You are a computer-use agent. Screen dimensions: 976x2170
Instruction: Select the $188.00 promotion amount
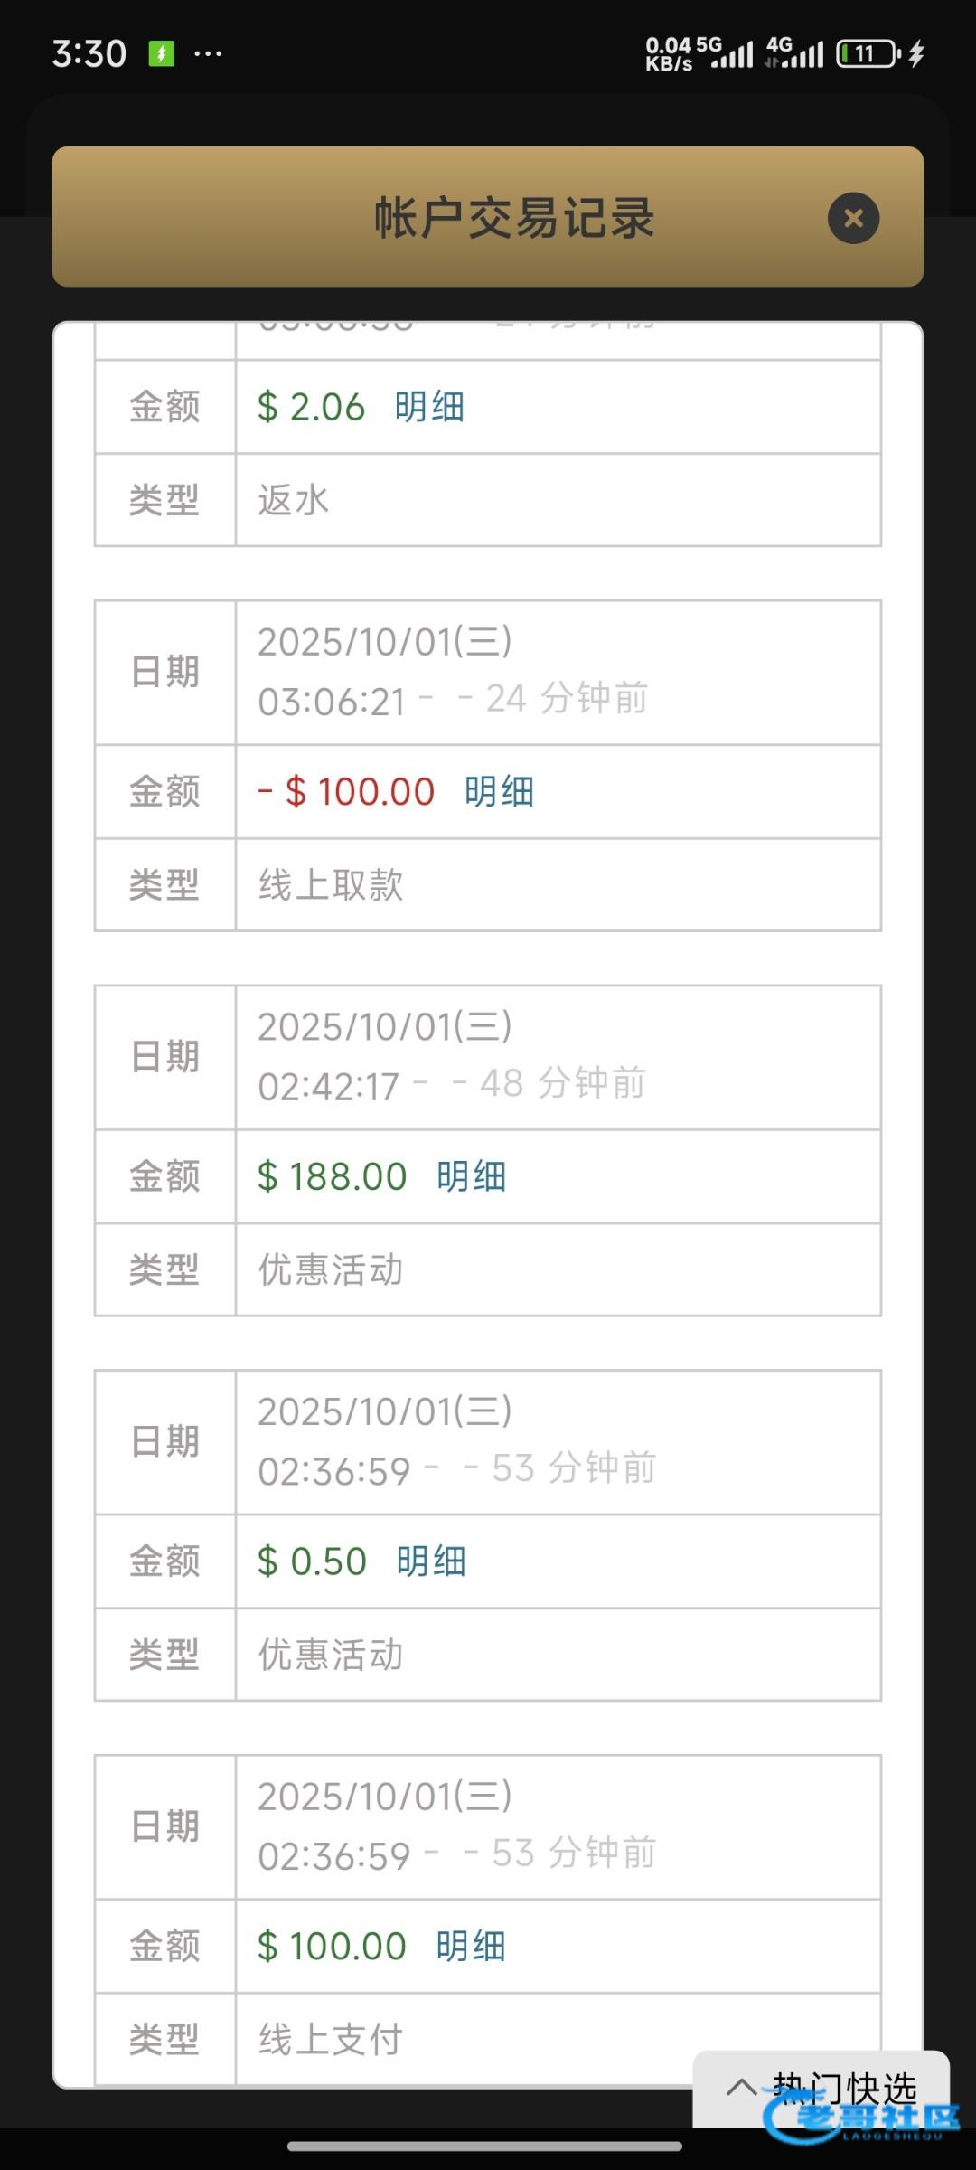click(x=333, y=1177)
